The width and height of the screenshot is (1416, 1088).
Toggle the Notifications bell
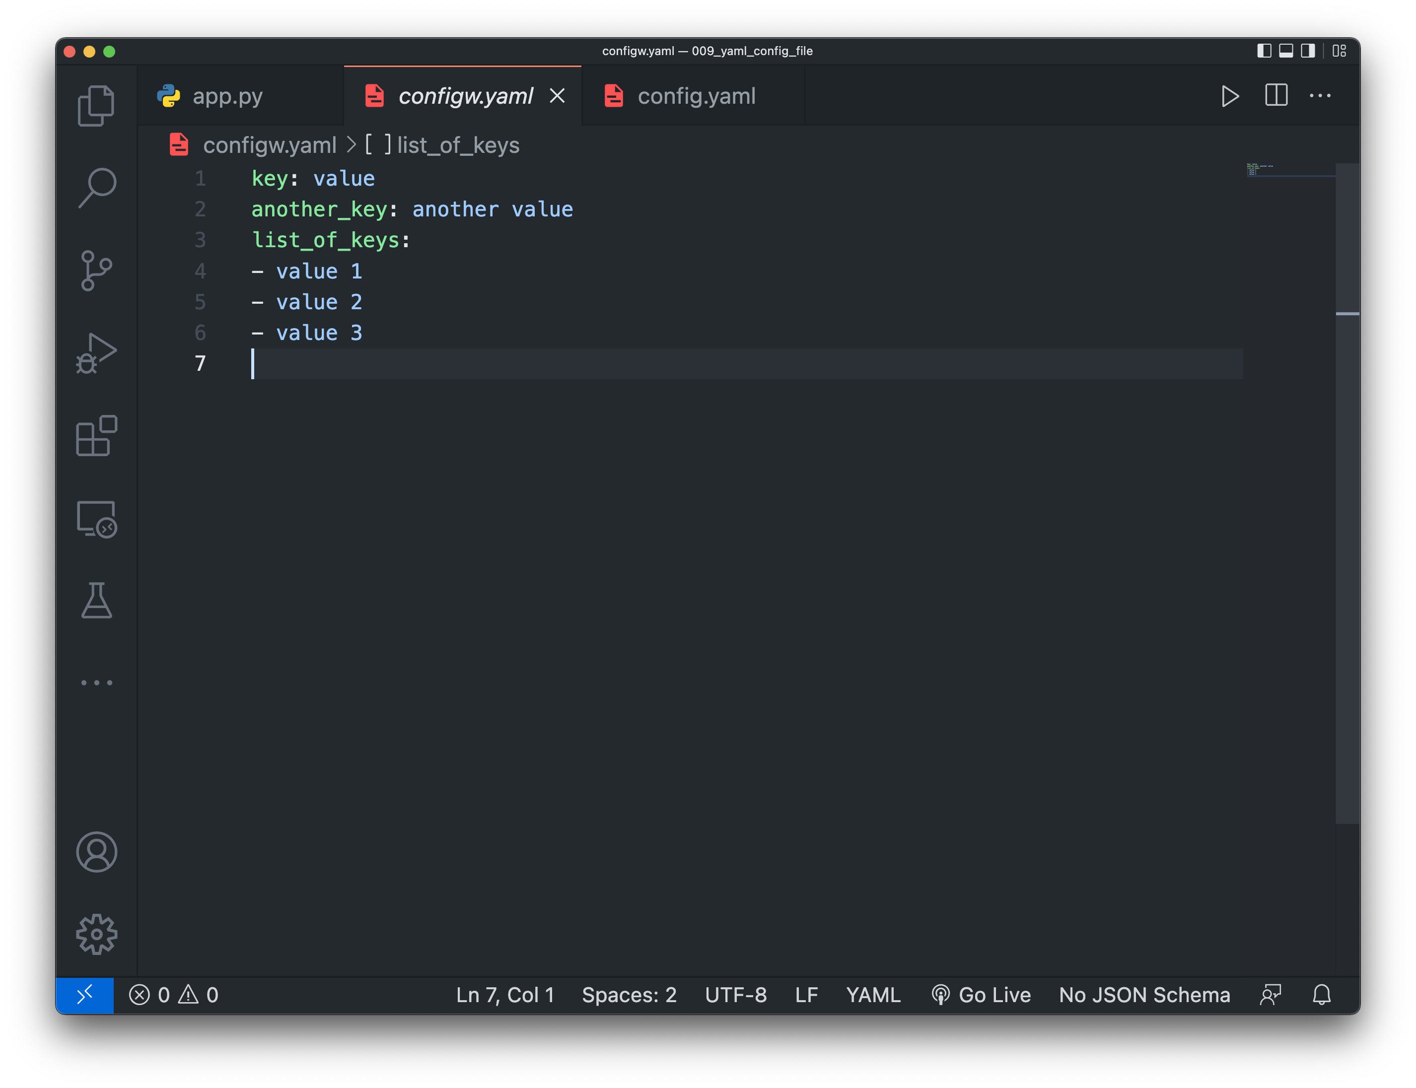(x=1322, y=995)
